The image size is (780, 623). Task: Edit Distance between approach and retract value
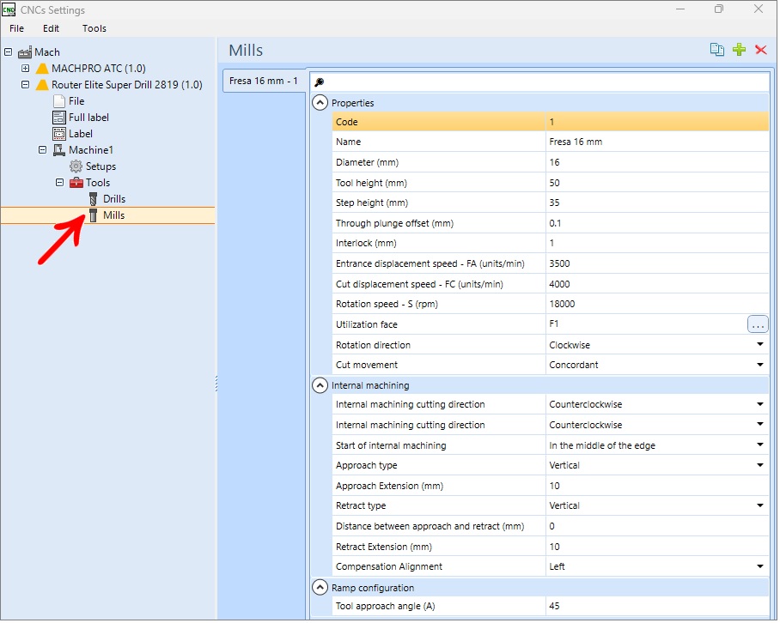pyautogui.click(x=656, y=527)
